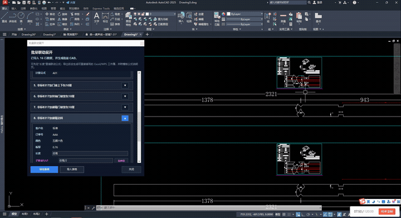Click the Plot print icon in quick access
401x218 pixels.
[44, 3]
